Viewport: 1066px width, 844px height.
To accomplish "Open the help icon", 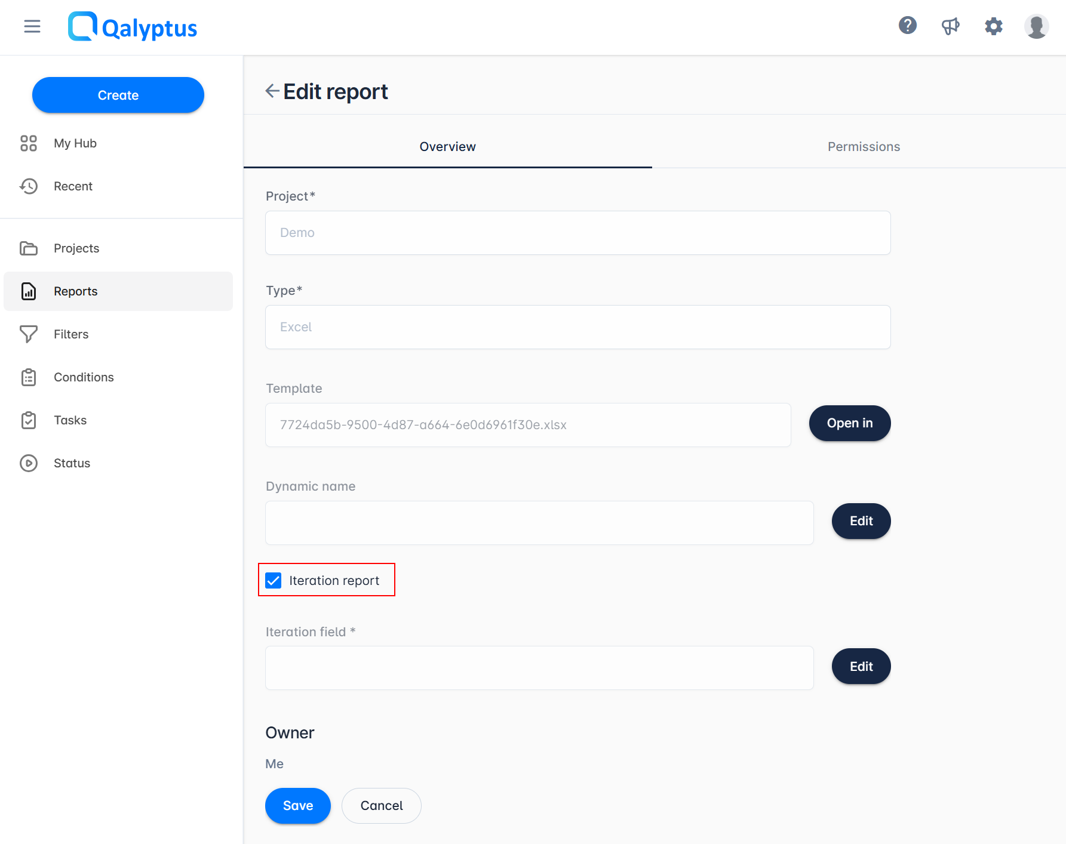I will [908, 26].
